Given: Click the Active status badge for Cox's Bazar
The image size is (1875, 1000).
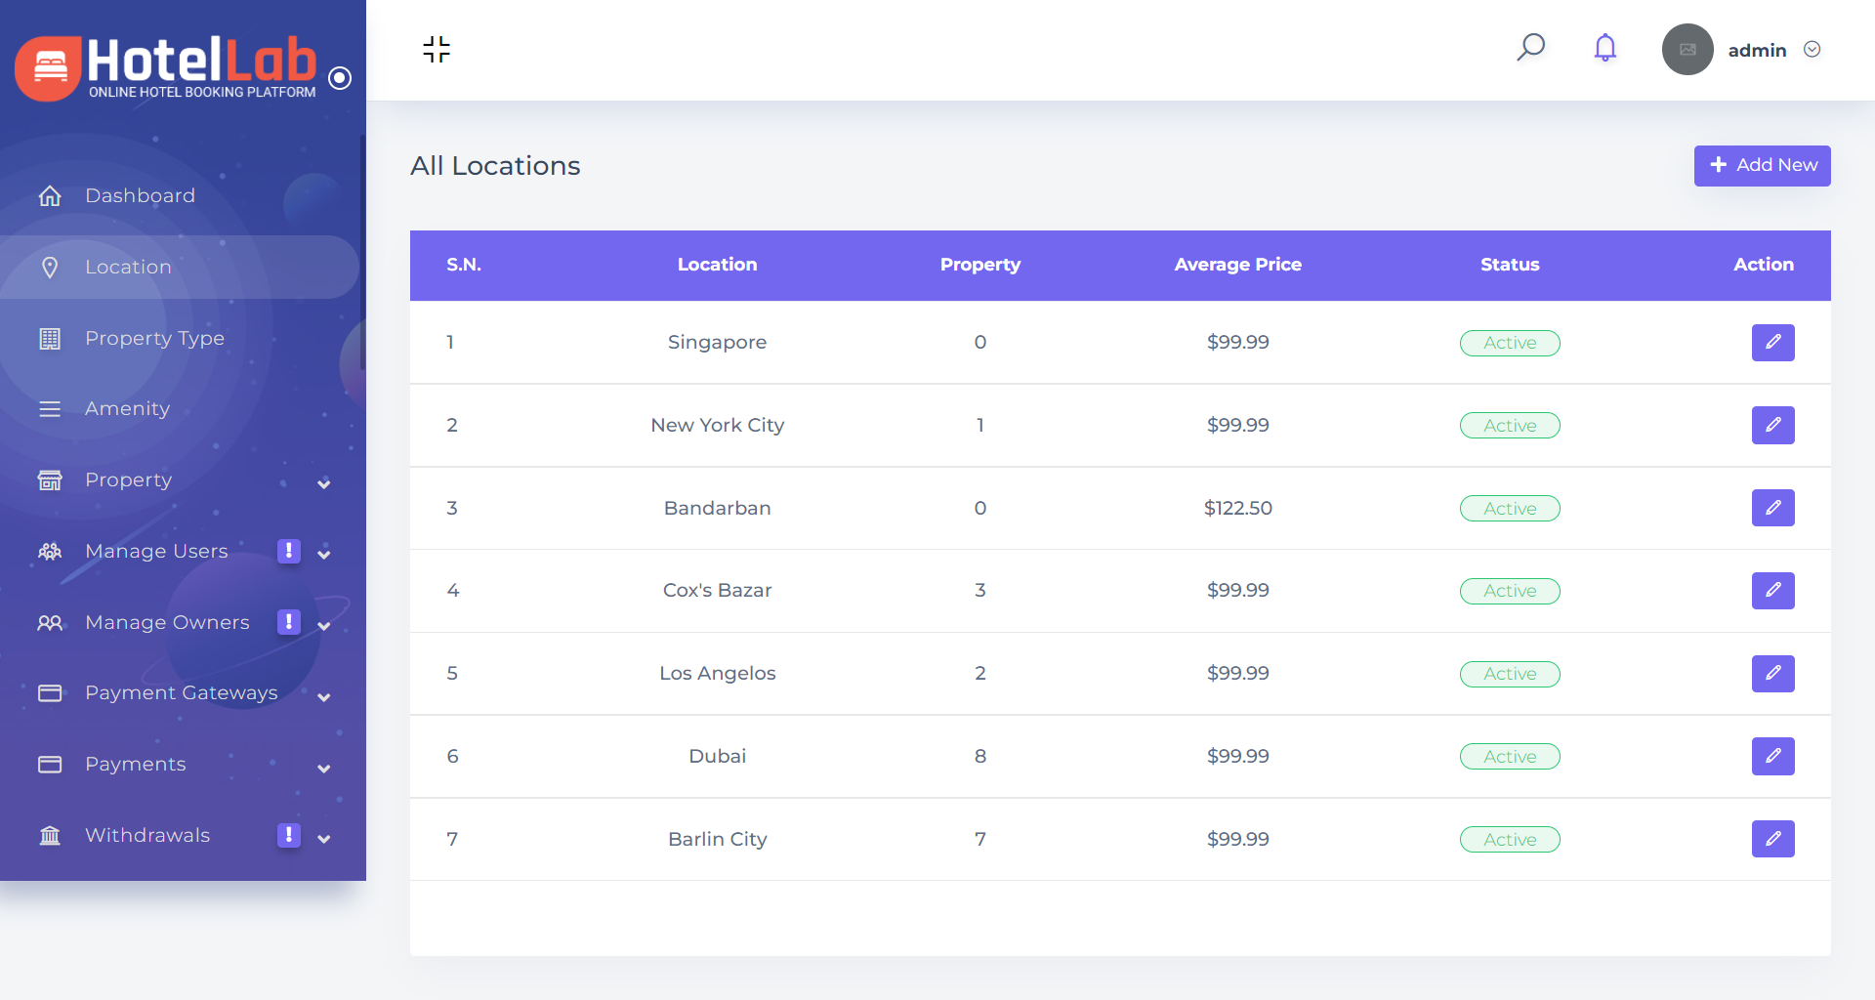Looking at the screenshot, I should [1509, 591].
